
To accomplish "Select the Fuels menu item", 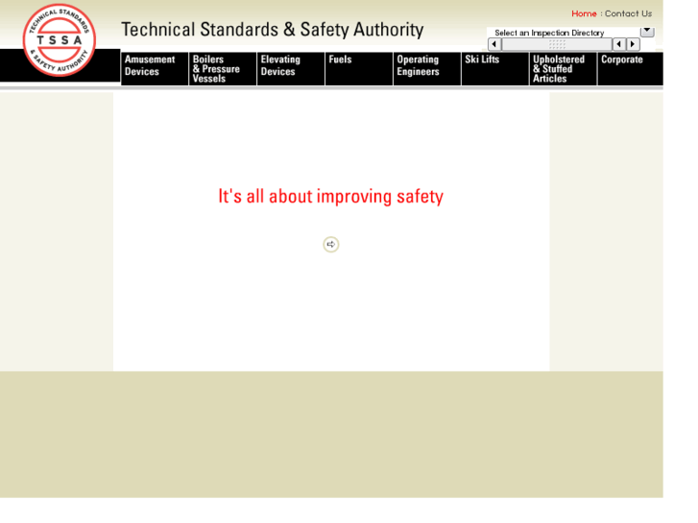I will (359, 68).
